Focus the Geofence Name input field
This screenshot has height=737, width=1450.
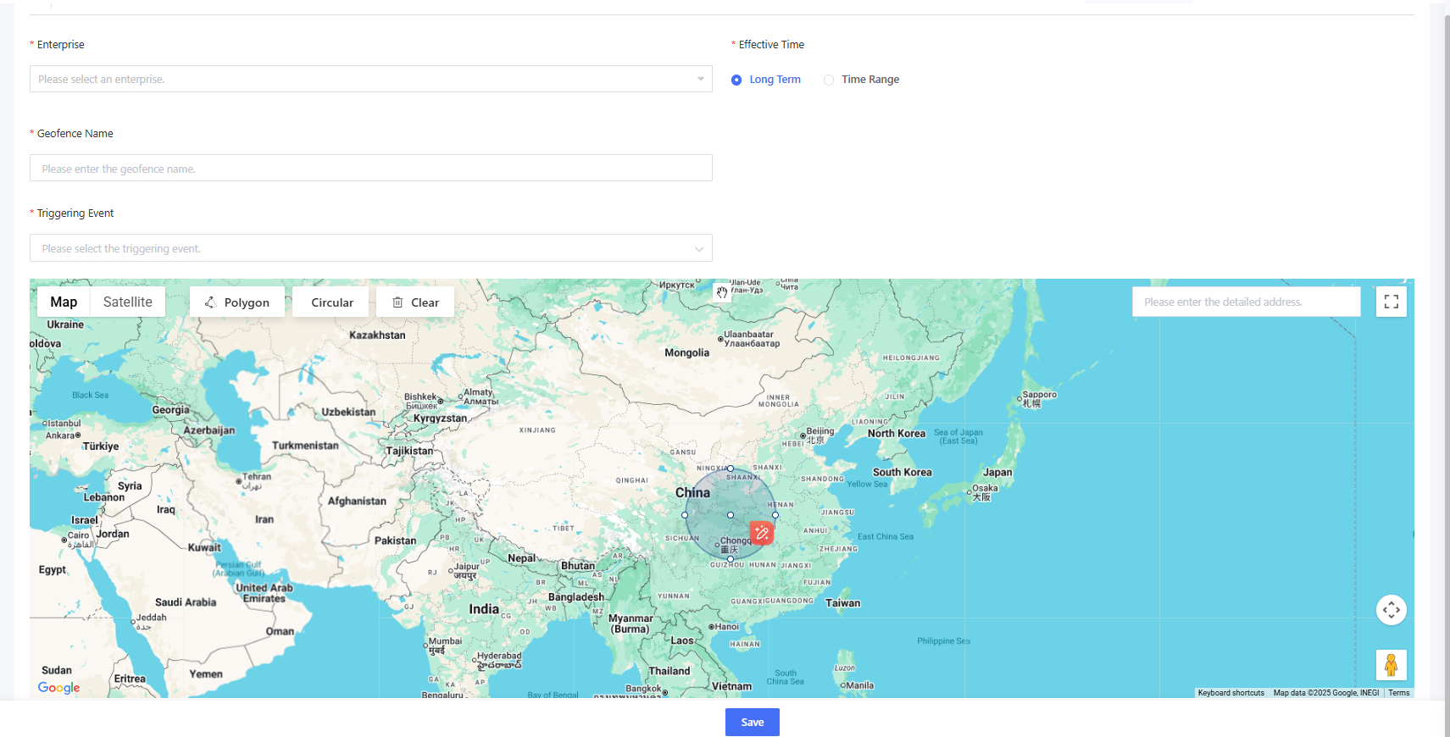370,169
